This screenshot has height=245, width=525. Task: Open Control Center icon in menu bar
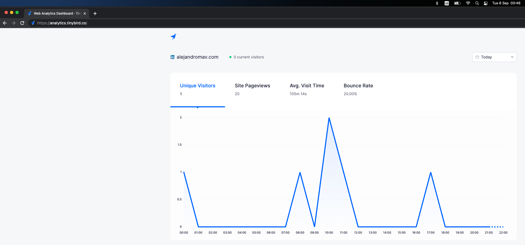click(x=486, y=3)
